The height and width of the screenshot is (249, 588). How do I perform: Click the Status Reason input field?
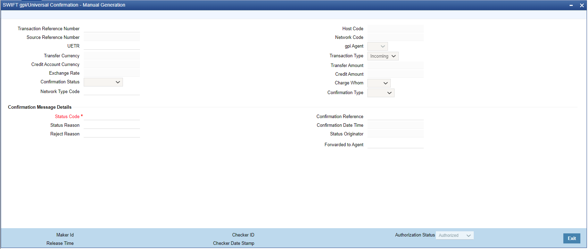tap(112, 125)
